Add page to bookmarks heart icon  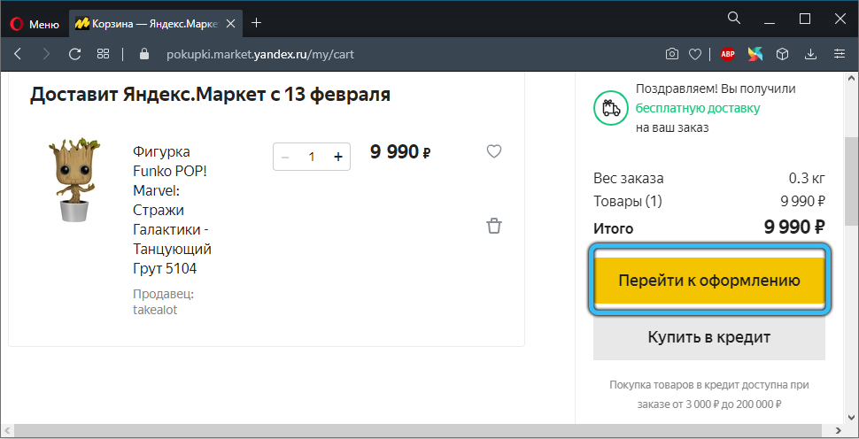[695, 54]
